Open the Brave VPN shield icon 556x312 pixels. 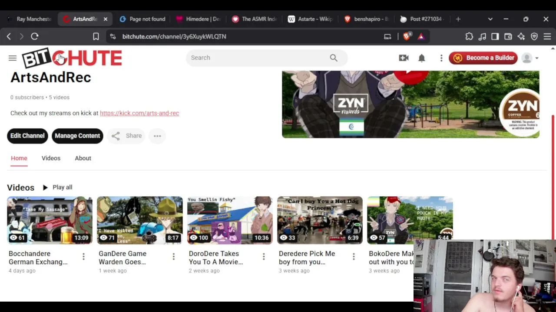(x=534, y=36)
